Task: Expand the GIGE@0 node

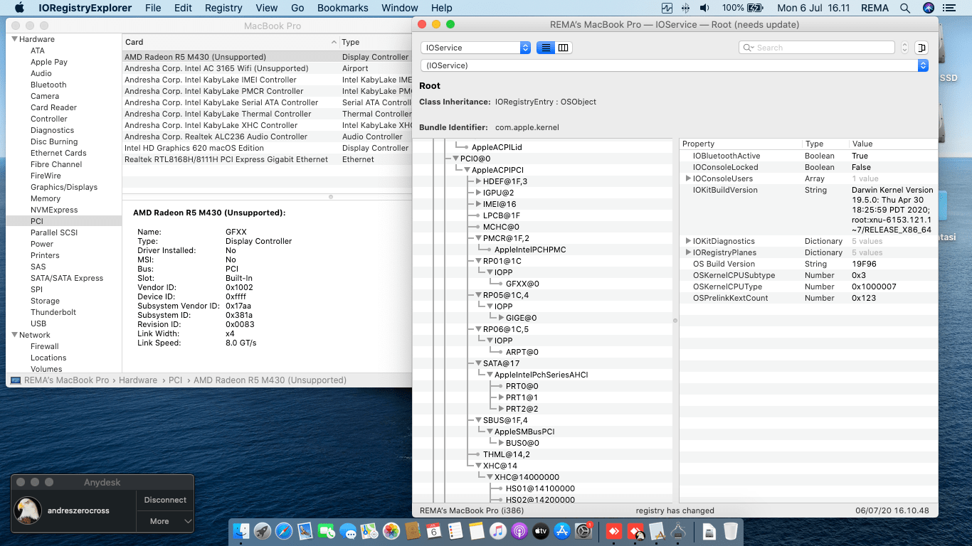Action: tap(502, 318)
